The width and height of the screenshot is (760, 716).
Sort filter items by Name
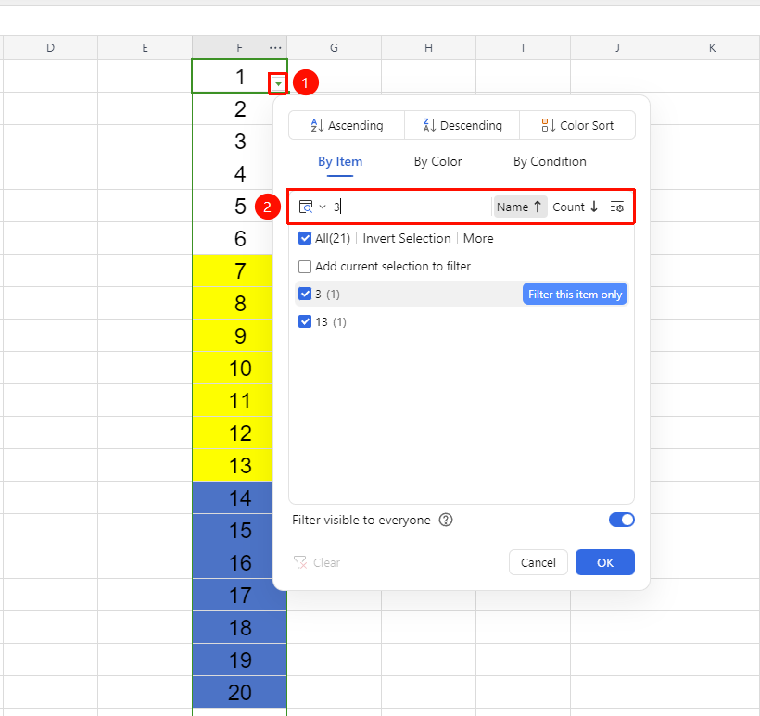(520, 207)
